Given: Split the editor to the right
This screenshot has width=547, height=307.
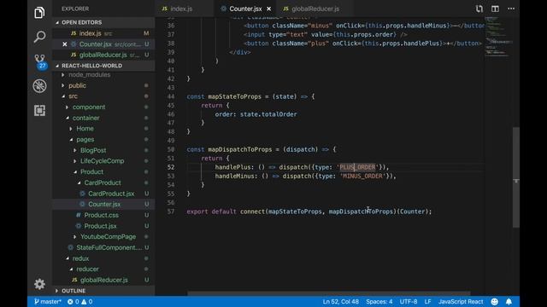Looking at the screenshot, I should (x=495, y=9).
